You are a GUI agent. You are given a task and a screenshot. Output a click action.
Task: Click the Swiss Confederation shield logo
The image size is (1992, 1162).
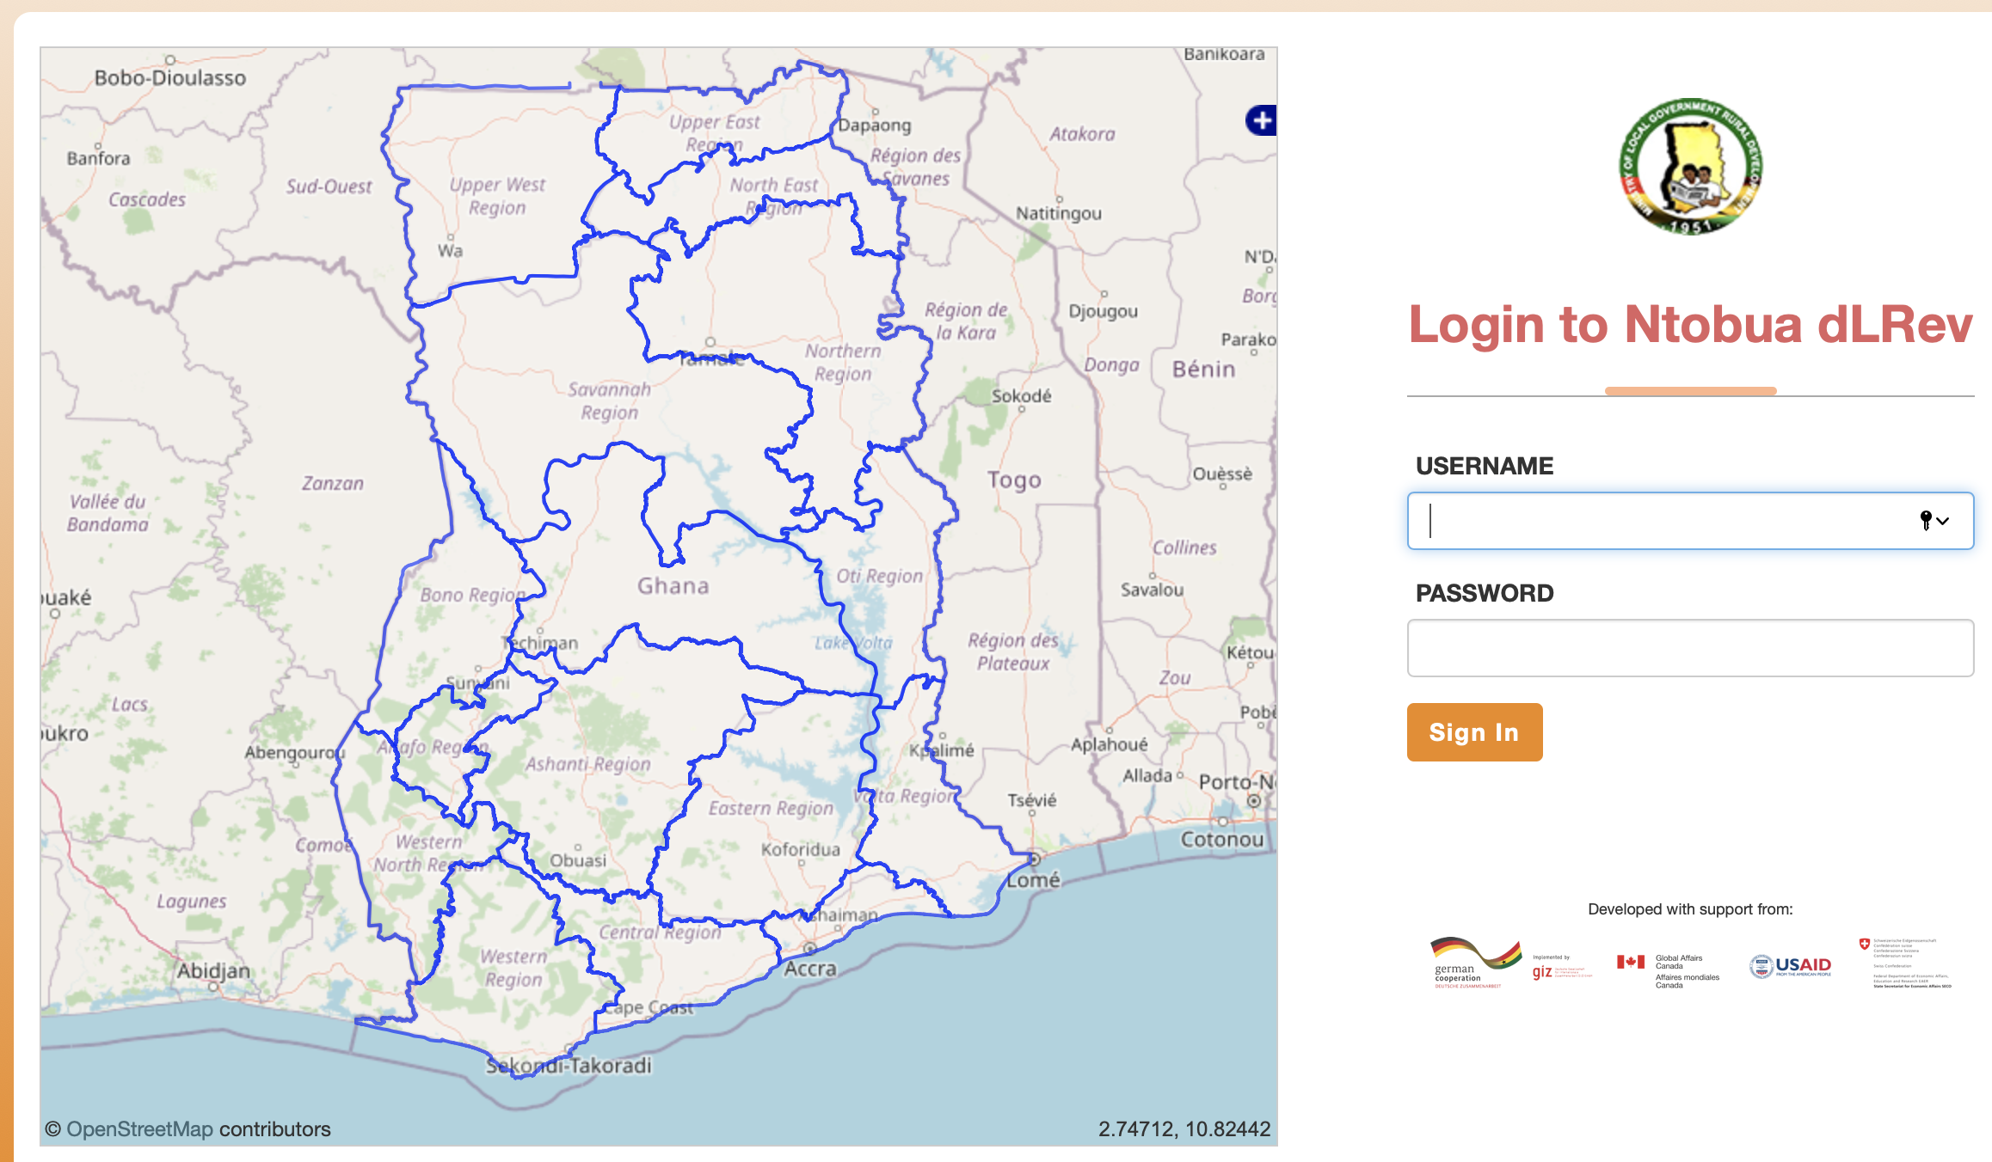pyautogui.click(x=1864, y=944)
